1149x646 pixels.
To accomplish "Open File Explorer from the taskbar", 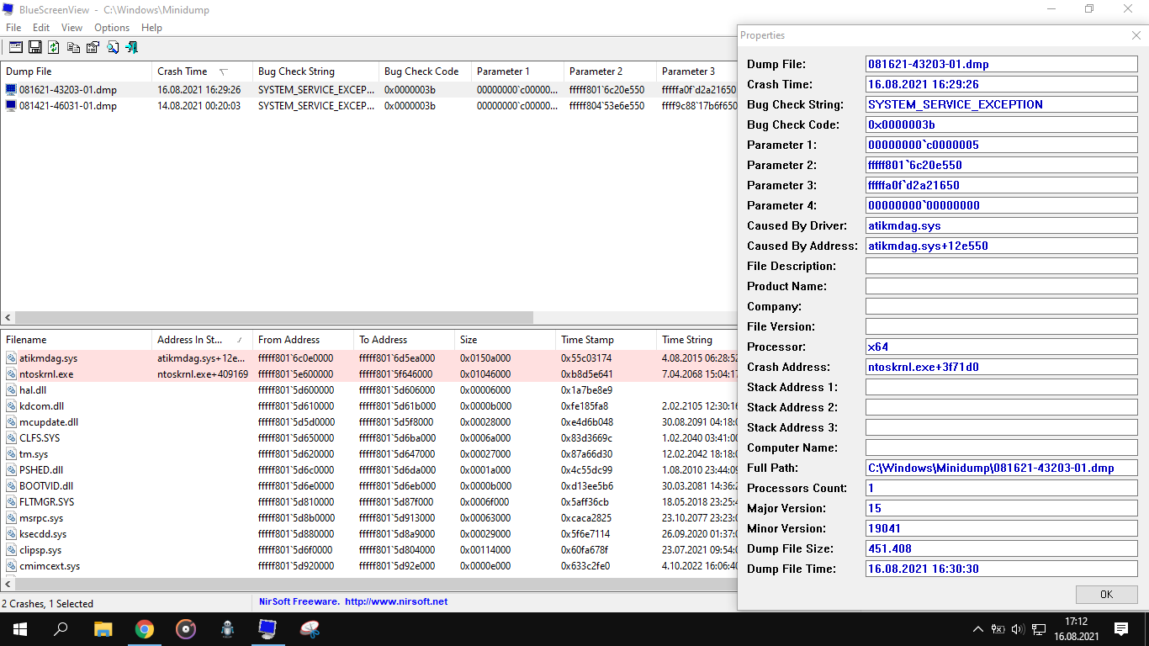I will [x=103, y=629].
